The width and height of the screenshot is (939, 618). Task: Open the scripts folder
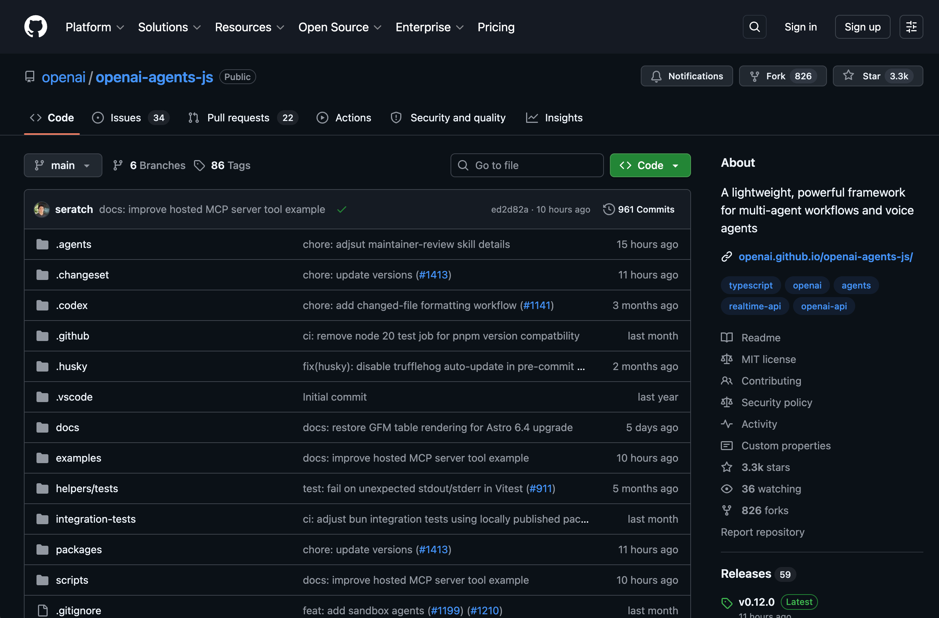pos(72,580)
